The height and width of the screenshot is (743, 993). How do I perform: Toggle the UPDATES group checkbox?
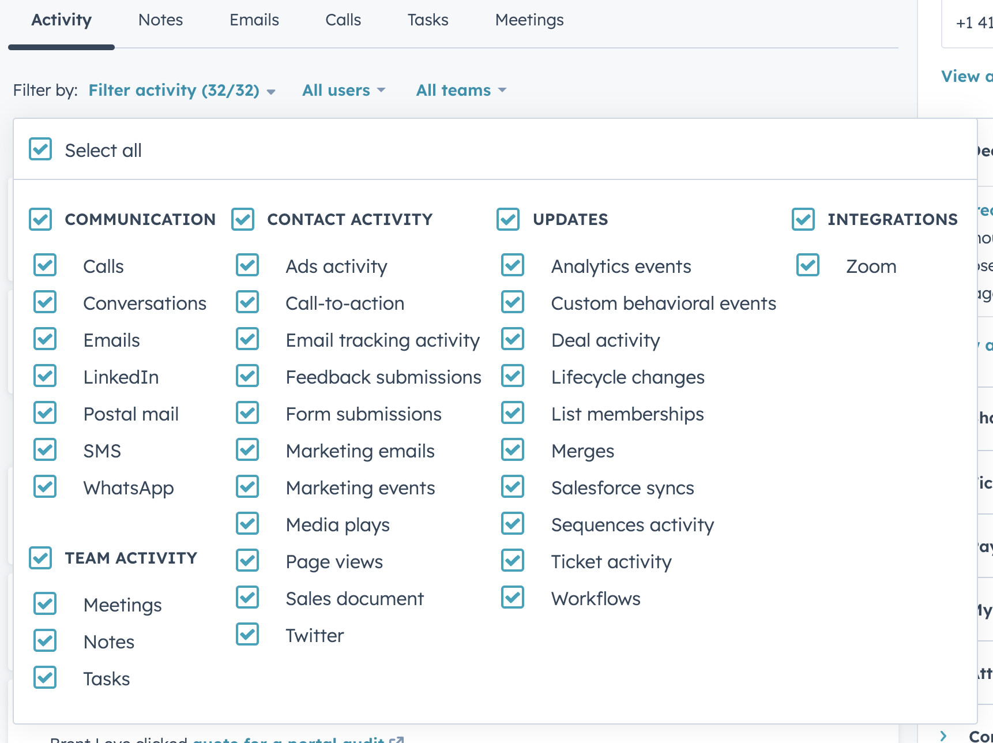point(508,219)
